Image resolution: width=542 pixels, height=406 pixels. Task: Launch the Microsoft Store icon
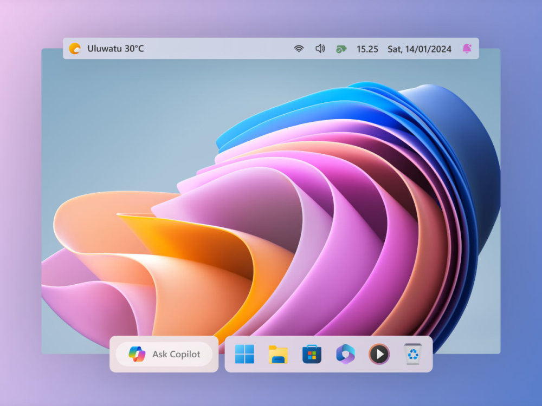coord(312,354)
